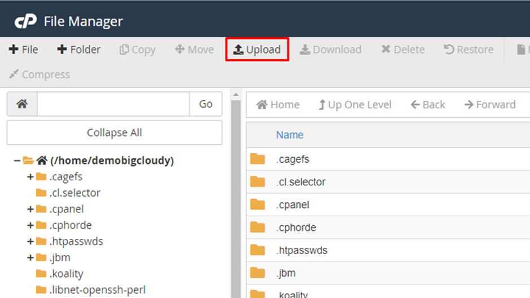The image size is (530, 298).
Task: Click folder icon of .cl.selector list row
Action: (x=258, y=181)
